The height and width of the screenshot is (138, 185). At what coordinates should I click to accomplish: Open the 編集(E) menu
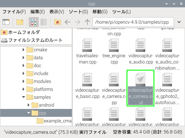[38, 12]
